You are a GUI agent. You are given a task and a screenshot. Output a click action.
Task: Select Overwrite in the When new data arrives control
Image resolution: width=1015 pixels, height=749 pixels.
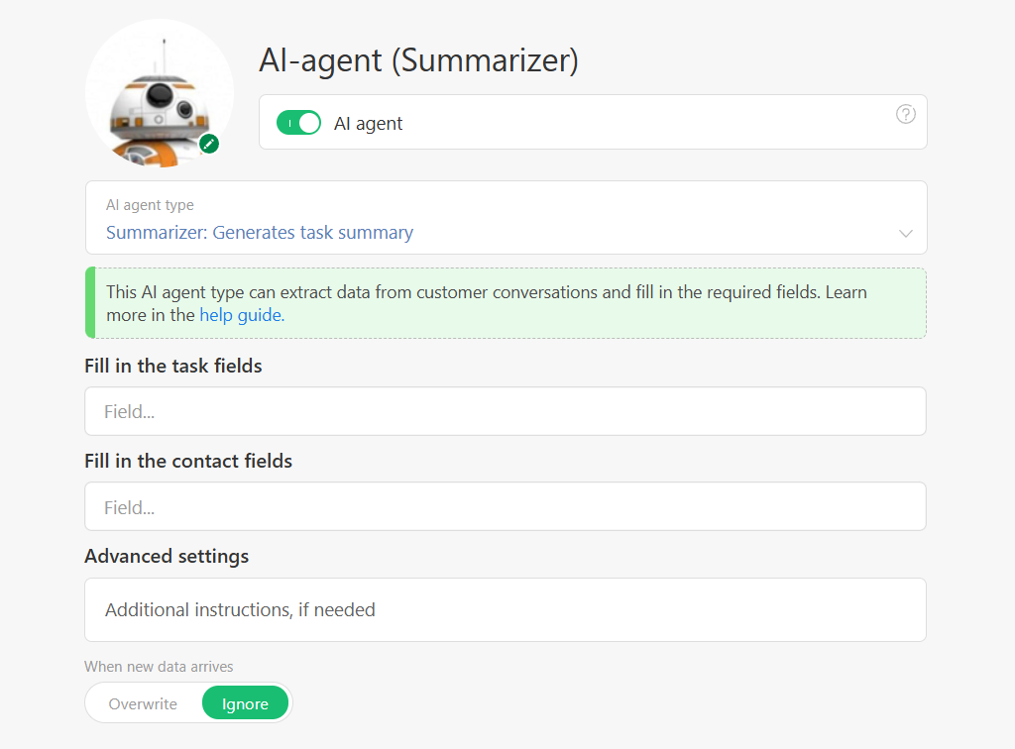click(x=142, y=703)
